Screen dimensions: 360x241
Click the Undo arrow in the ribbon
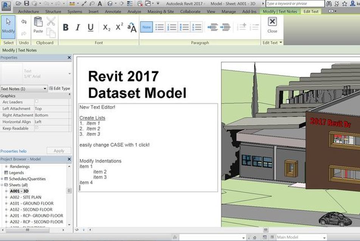pyautogui.click(x=24, y=22)
